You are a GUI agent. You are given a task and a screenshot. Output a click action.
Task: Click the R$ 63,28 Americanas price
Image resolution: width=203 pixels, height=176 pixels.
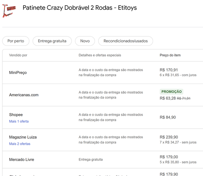point(168,98)
